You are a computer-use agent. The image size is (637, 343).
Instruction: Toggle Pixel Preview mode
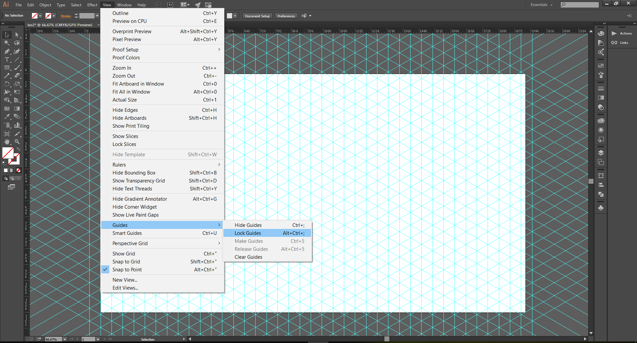pyautogui.click(x=162, y=39)
